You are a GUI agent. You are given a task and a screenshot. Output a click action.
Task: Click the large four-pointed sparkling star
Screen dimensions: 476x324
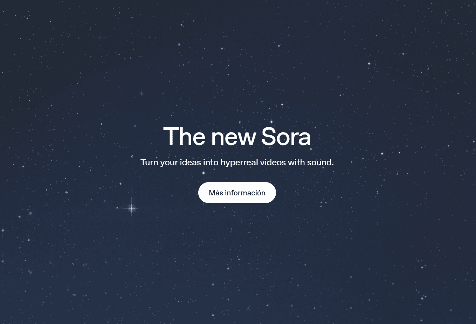click(x=131, y=209)
